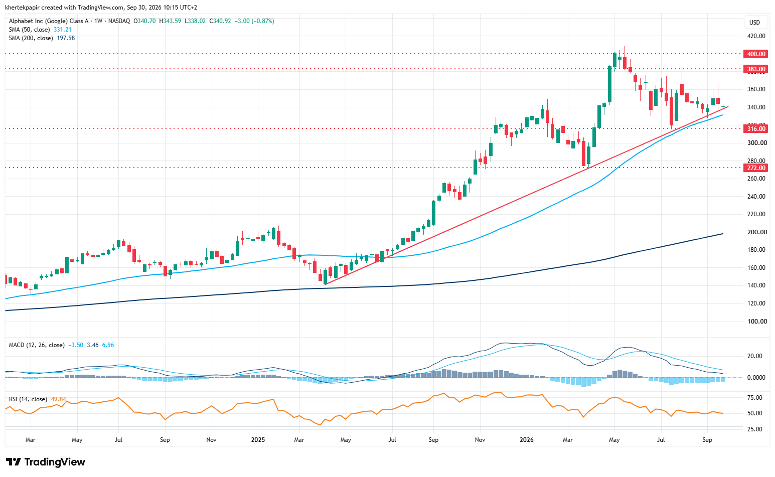Click the 2025 label on time axis

[258, 440]
